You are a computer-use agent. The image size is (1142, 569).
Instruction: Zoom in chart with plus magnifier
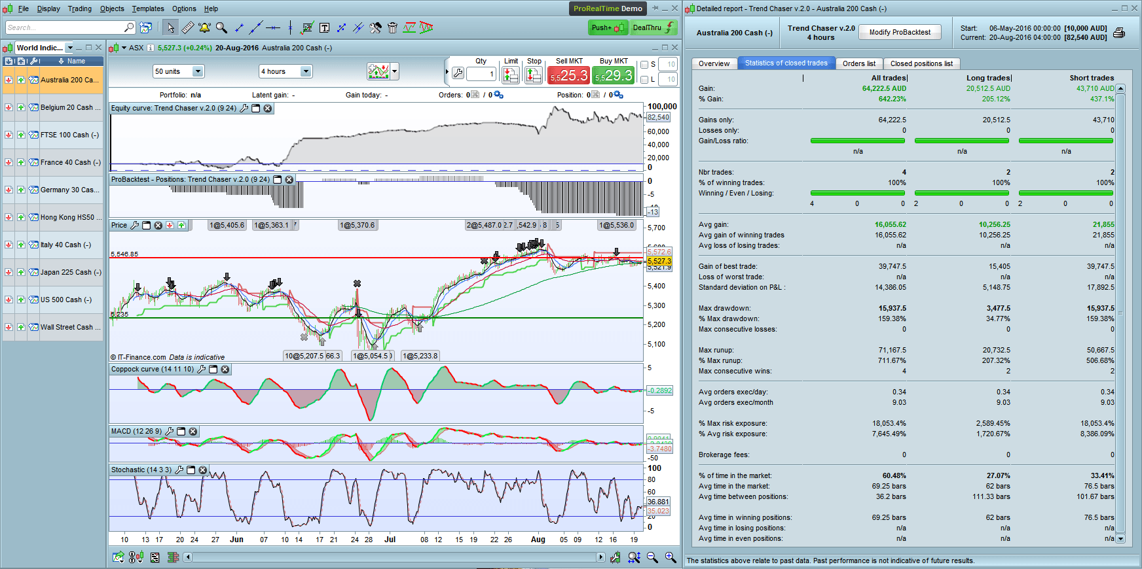coord(671,557)
